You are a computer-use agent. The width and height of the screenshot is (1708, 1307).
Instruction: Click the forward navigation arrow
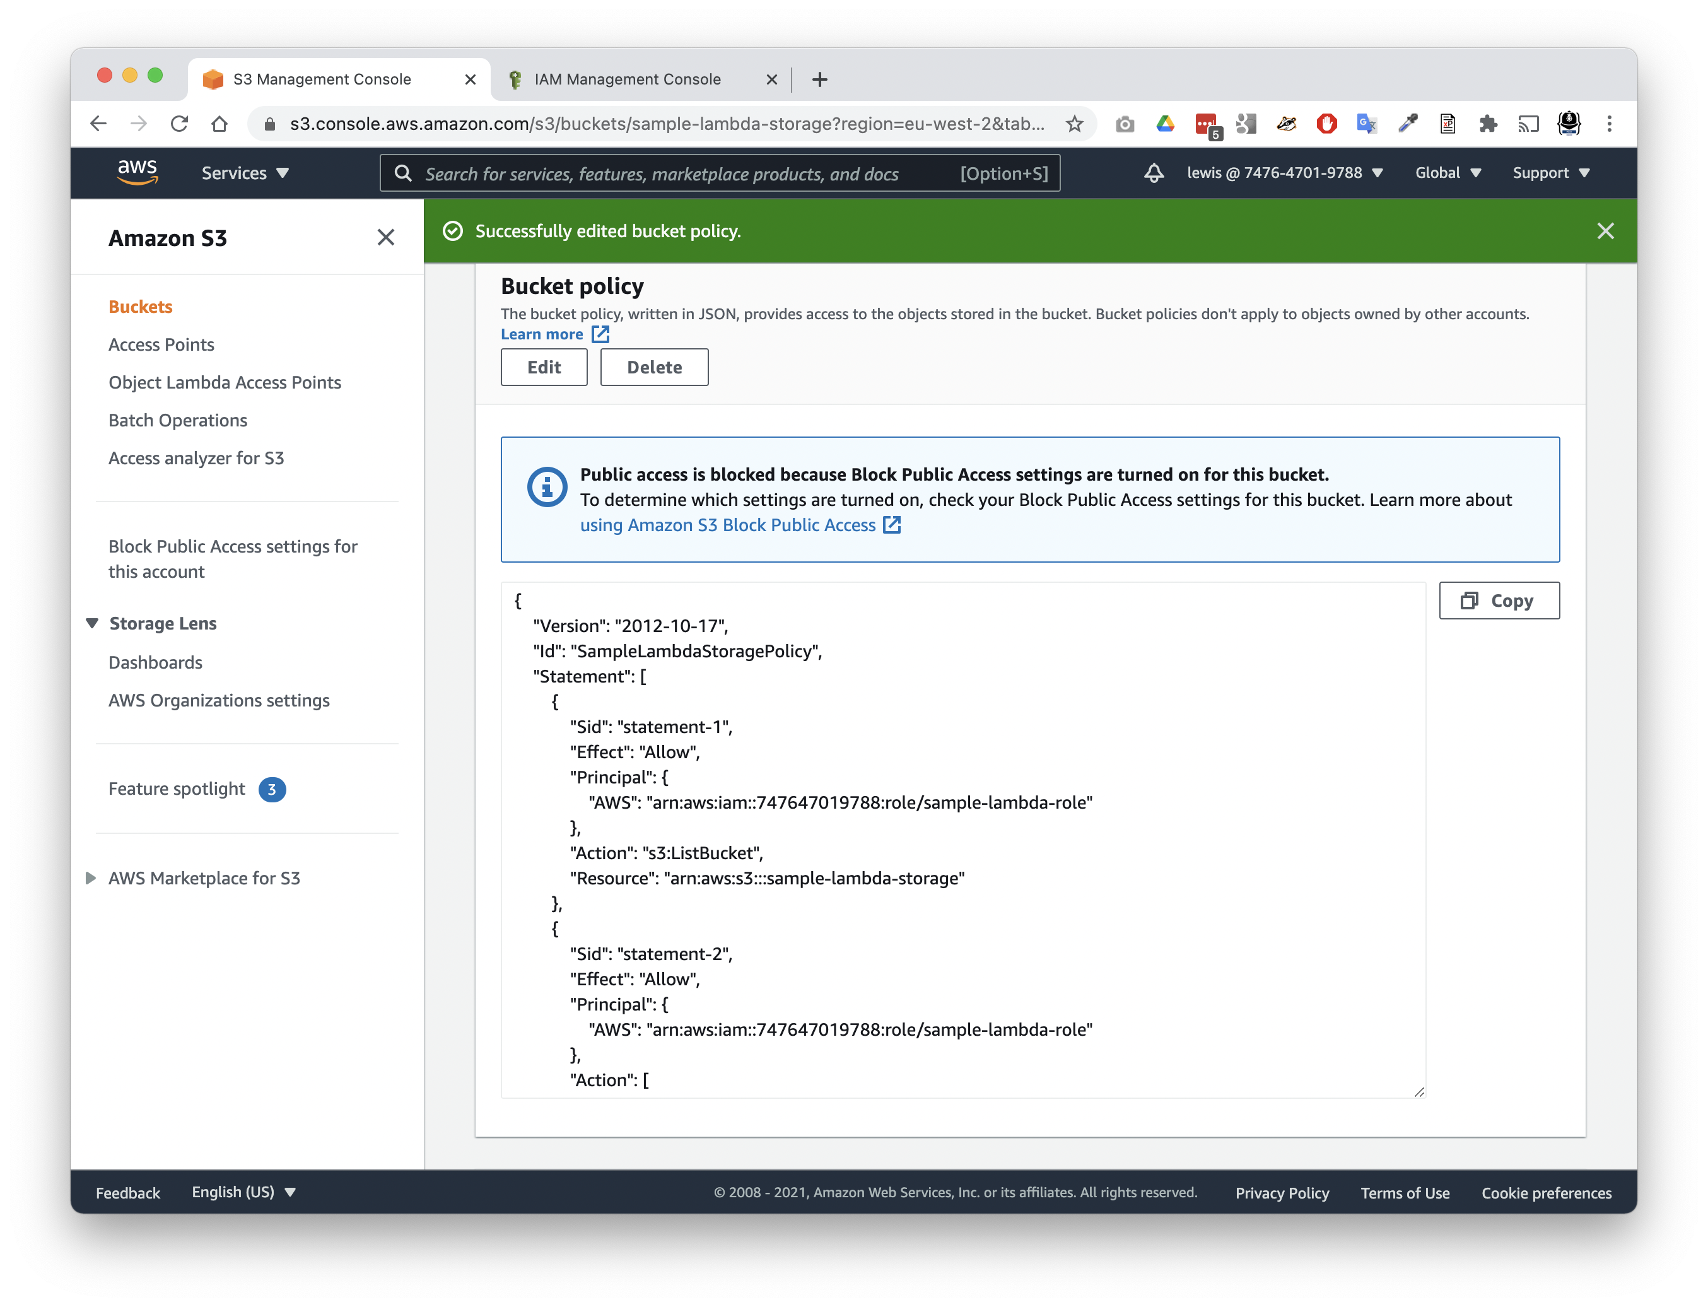139,124
